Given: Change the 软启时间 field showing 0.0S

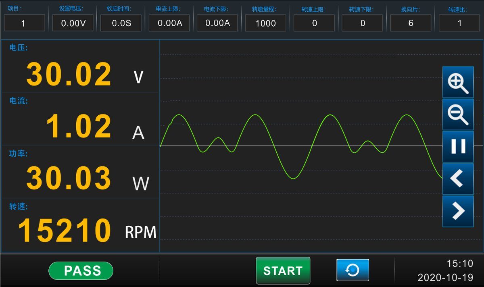Looking at the screenshot, I should tap(121, 23).
